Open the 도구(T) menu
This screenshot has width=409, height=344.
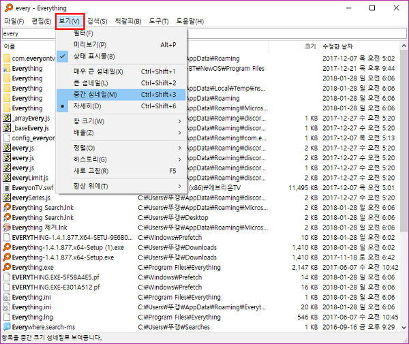[159, 21]
